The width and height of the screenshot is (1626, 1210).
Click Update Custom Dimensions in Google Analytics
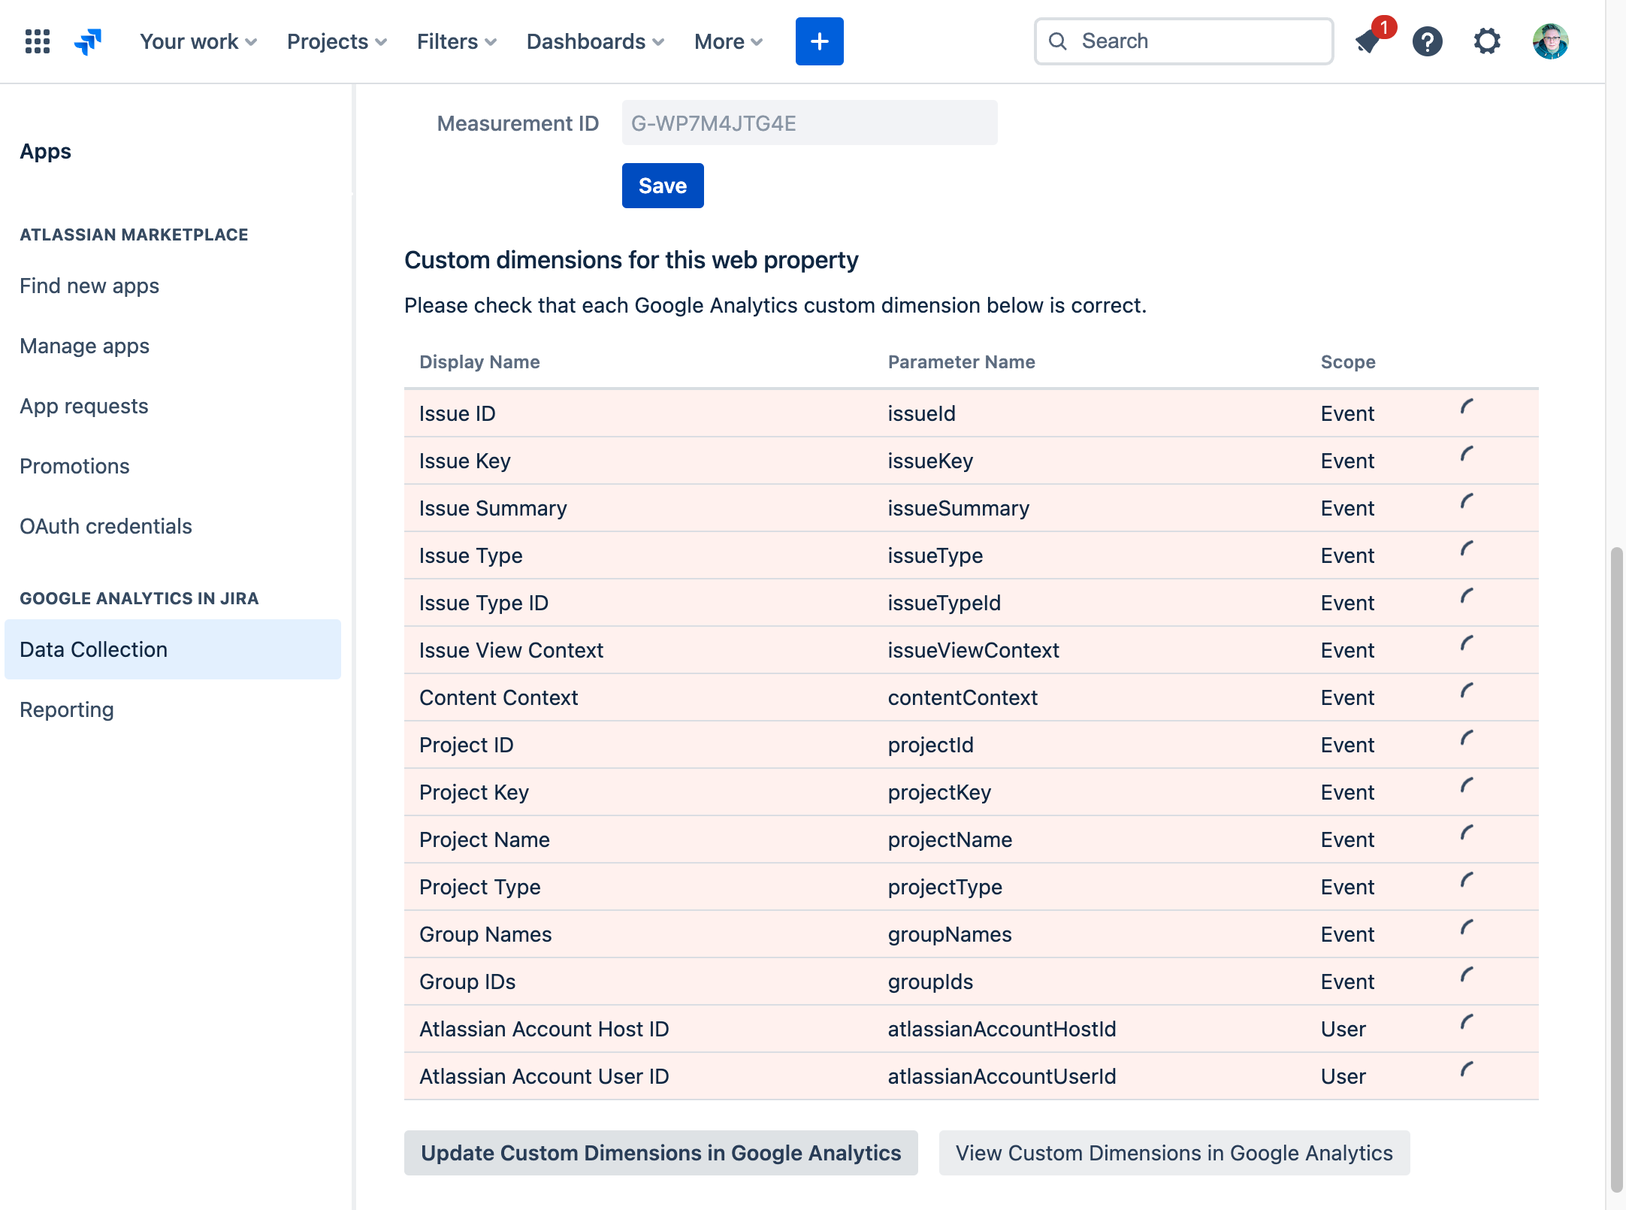coord(660,1153)
